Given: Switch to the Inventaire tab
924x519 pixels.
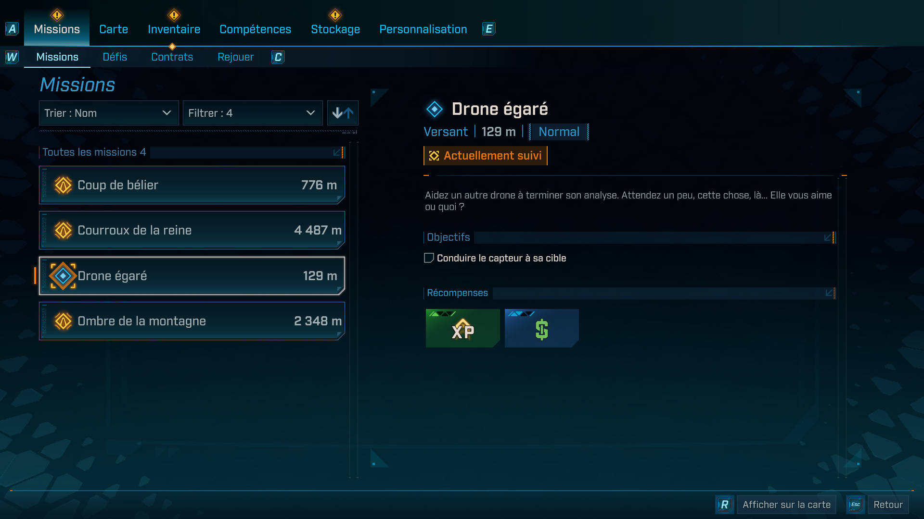Looking at the screenshot, I should (x=174, y=29).
